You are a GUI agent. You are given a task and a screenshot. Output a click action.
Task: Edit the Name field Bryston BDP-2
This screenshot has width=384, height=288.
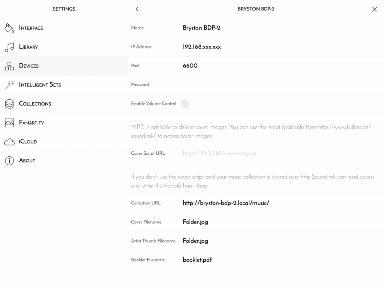click(256, 28)
